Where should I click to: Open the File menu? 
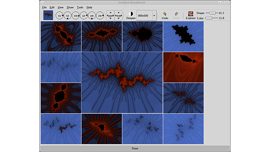[x=44, y=7]
